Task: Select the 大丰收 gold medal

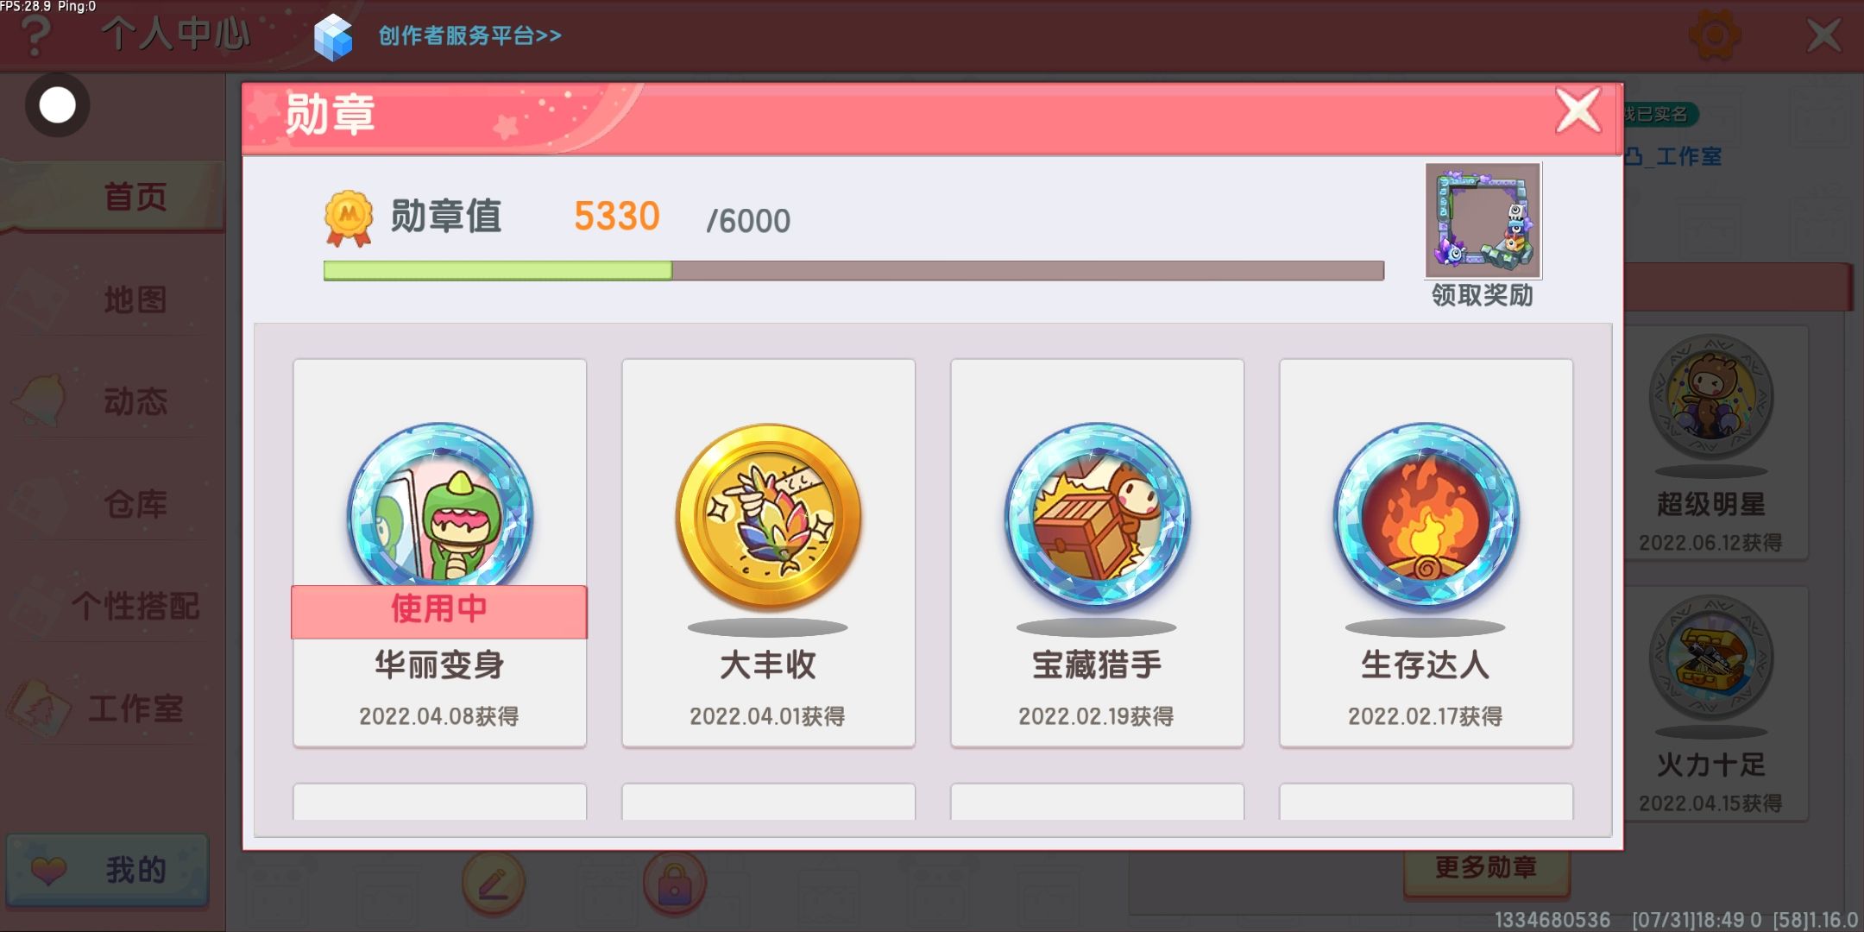Action: pos(768,552)
